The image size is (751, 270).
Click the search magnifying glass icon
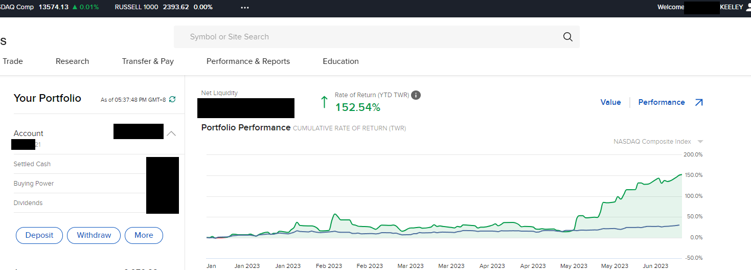pyautogui.click(x=567, y=37)
